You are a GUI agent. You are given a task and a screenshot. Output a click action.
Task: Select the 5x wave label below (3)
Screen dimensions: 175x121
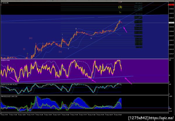click(120, 12)
